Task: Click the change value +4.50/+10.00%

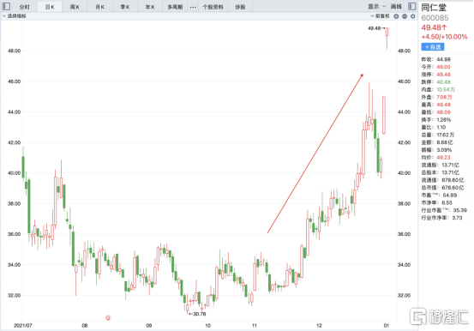Action: coord(444,37)
